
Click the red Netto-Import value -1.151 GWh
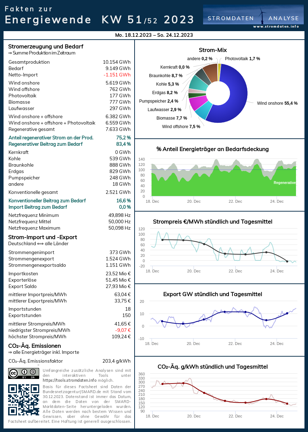pyautogui.click(x=117, y=75)
